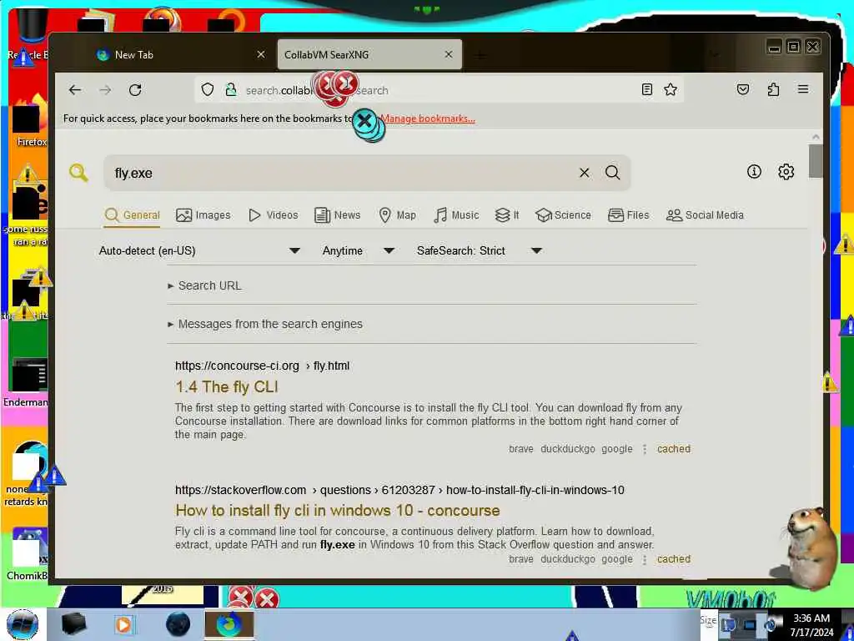Bookmark this page with the star icon
The image size is (854, 641).
[x=671, y=89]
